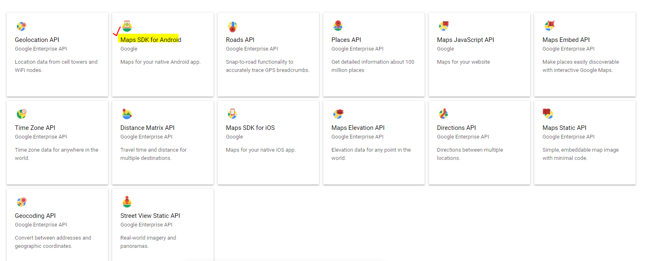Click the Maps SDK for Android icon
Image resolution: width=653 pixels, height=261 pixels.
127,26
